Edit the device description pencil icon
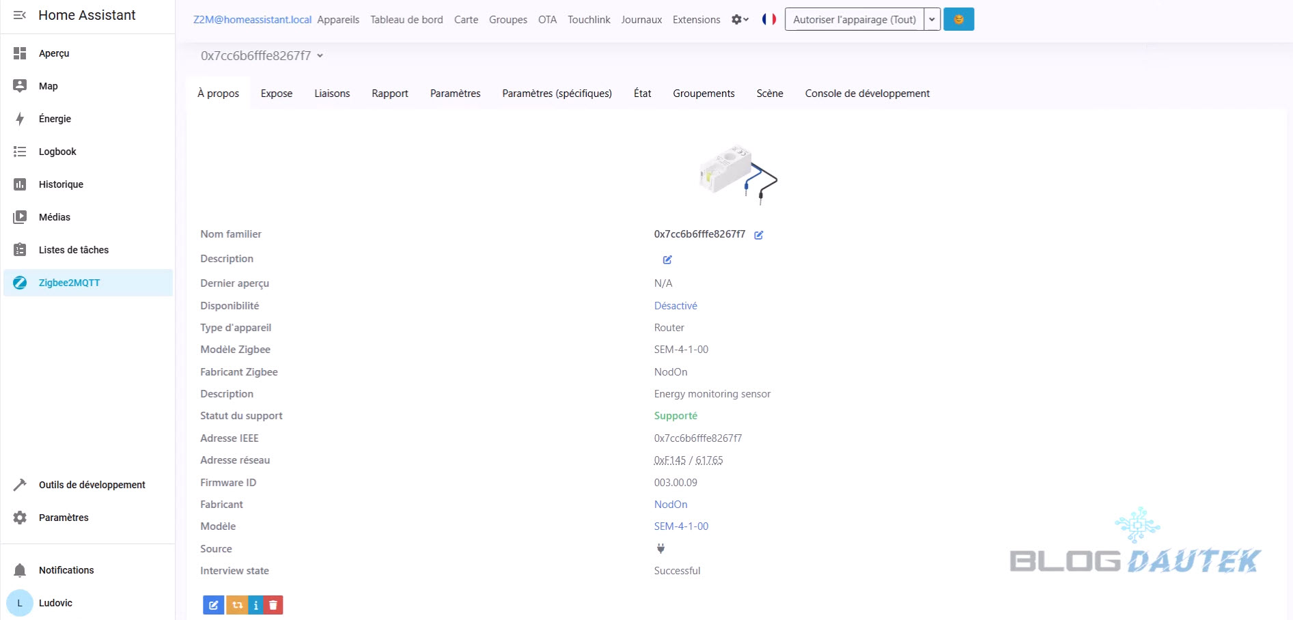The height and width of the screenshot is (620, 1293). coord(667,259)
